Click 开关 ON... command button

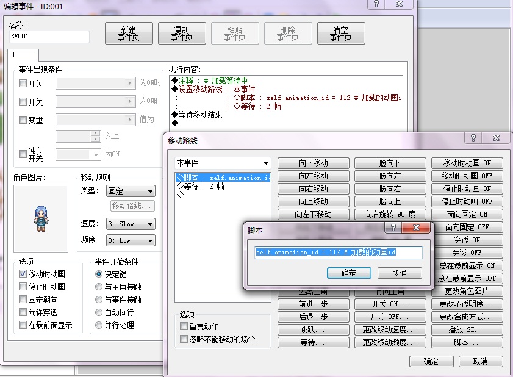390,304
